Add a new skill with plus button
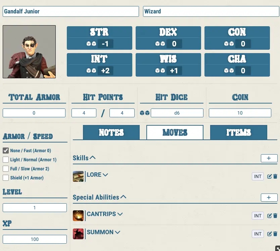Screen dimensions: 280x251 [269, 158]
